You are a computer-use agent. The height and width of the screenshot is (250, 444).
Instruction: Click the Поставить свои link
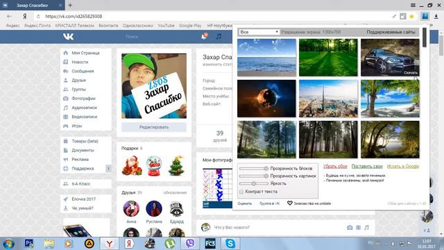367,167
